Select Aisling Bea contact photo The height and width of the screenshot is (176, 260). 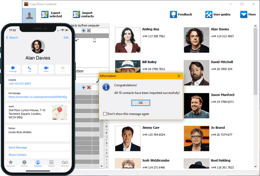[128, 40]
